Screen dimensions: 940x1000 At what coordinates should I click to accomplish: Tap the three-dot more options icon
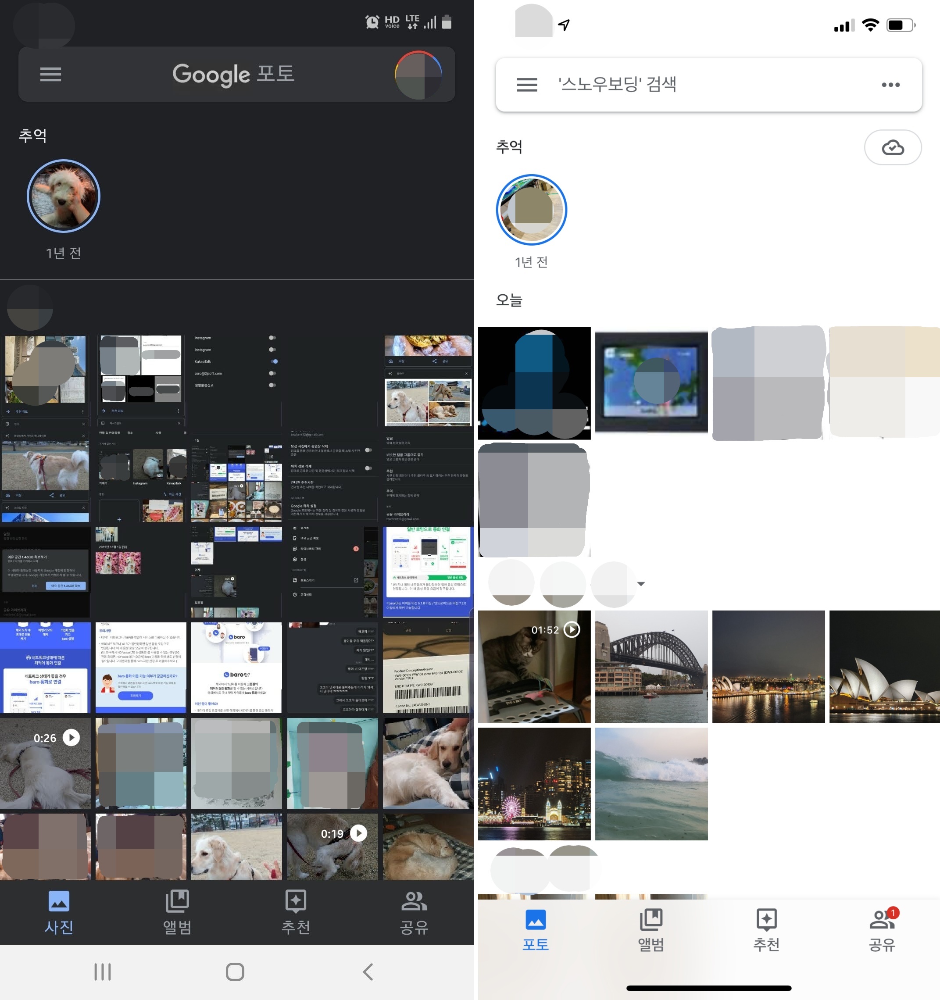tap(890, 85)
